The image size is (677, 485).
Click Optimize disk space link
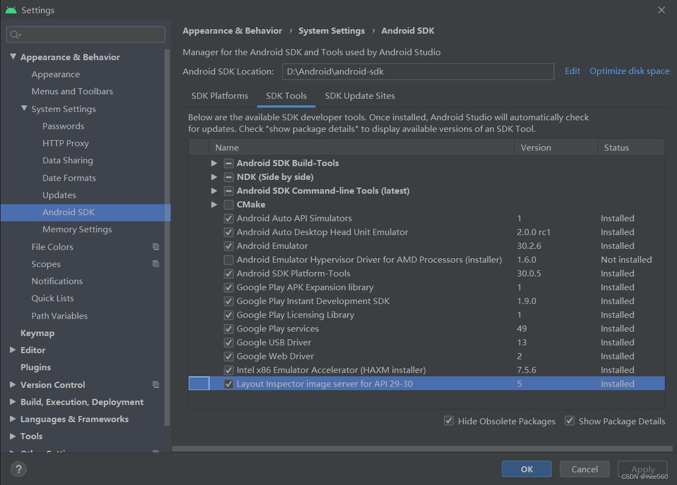630,71
